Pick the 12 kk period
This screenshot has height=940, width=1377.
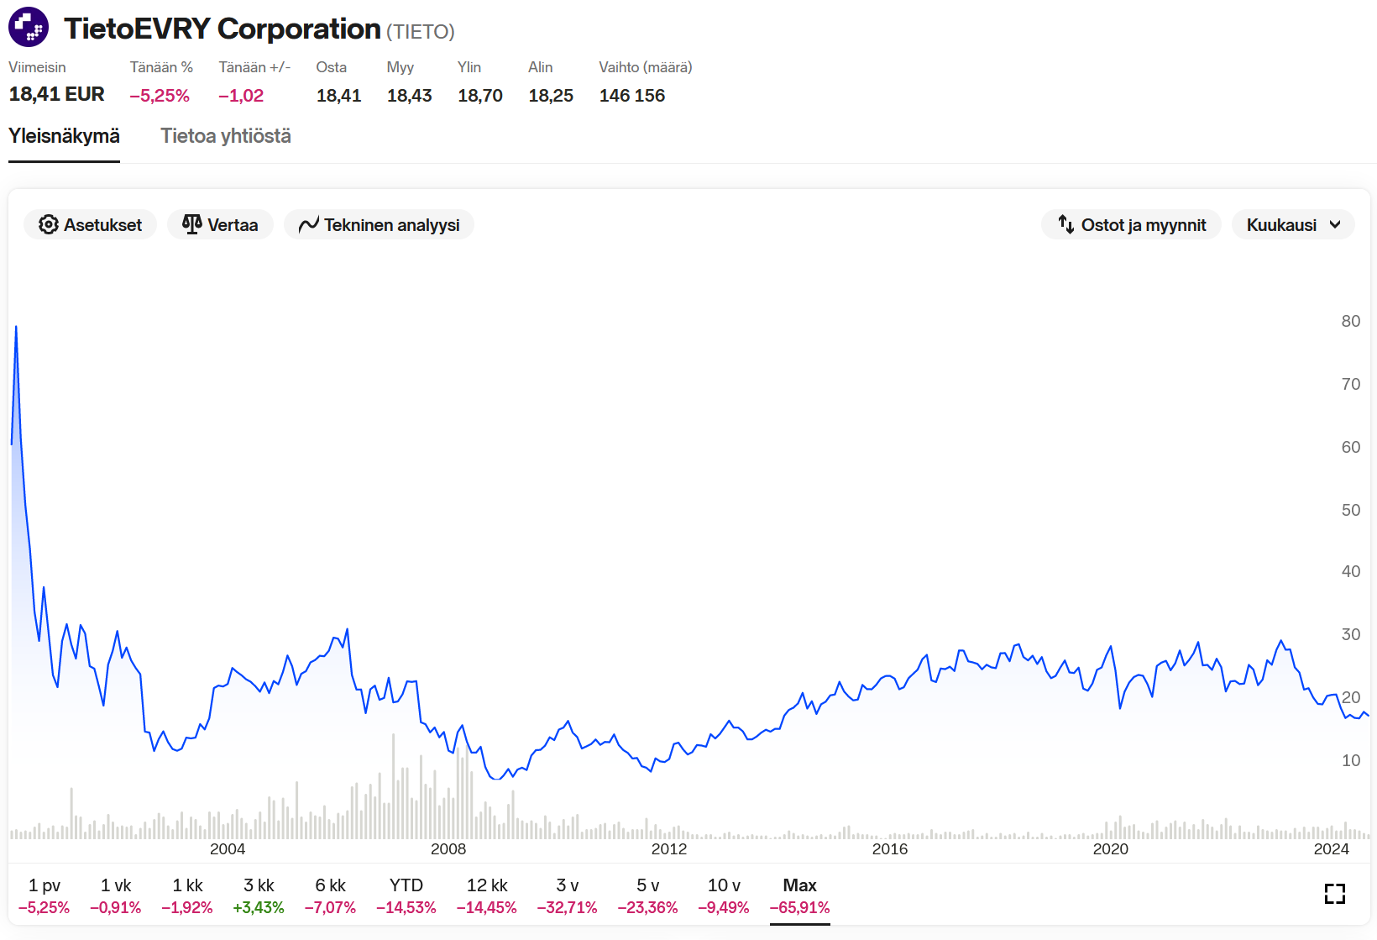(487, 895)
